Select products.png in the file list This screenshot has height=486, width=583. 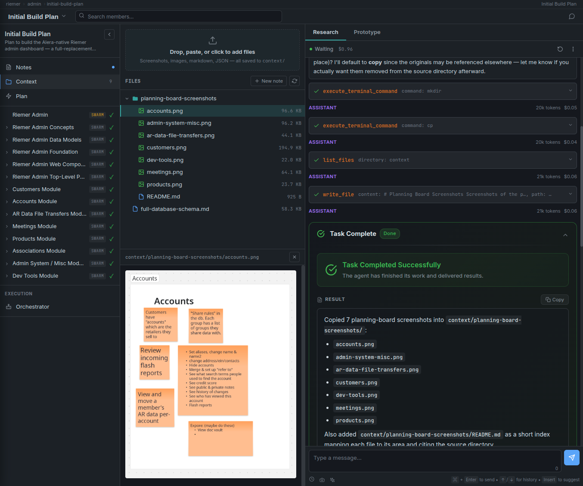coord(213,184)
